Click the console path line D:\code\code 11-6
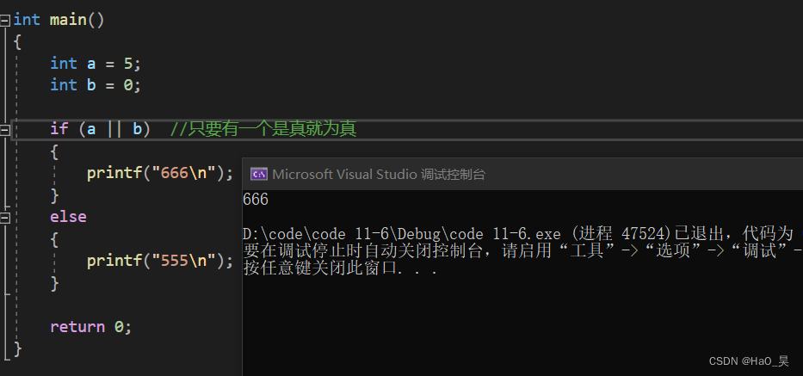The height and width of the screenshot is (376, 803). [522, 234]
